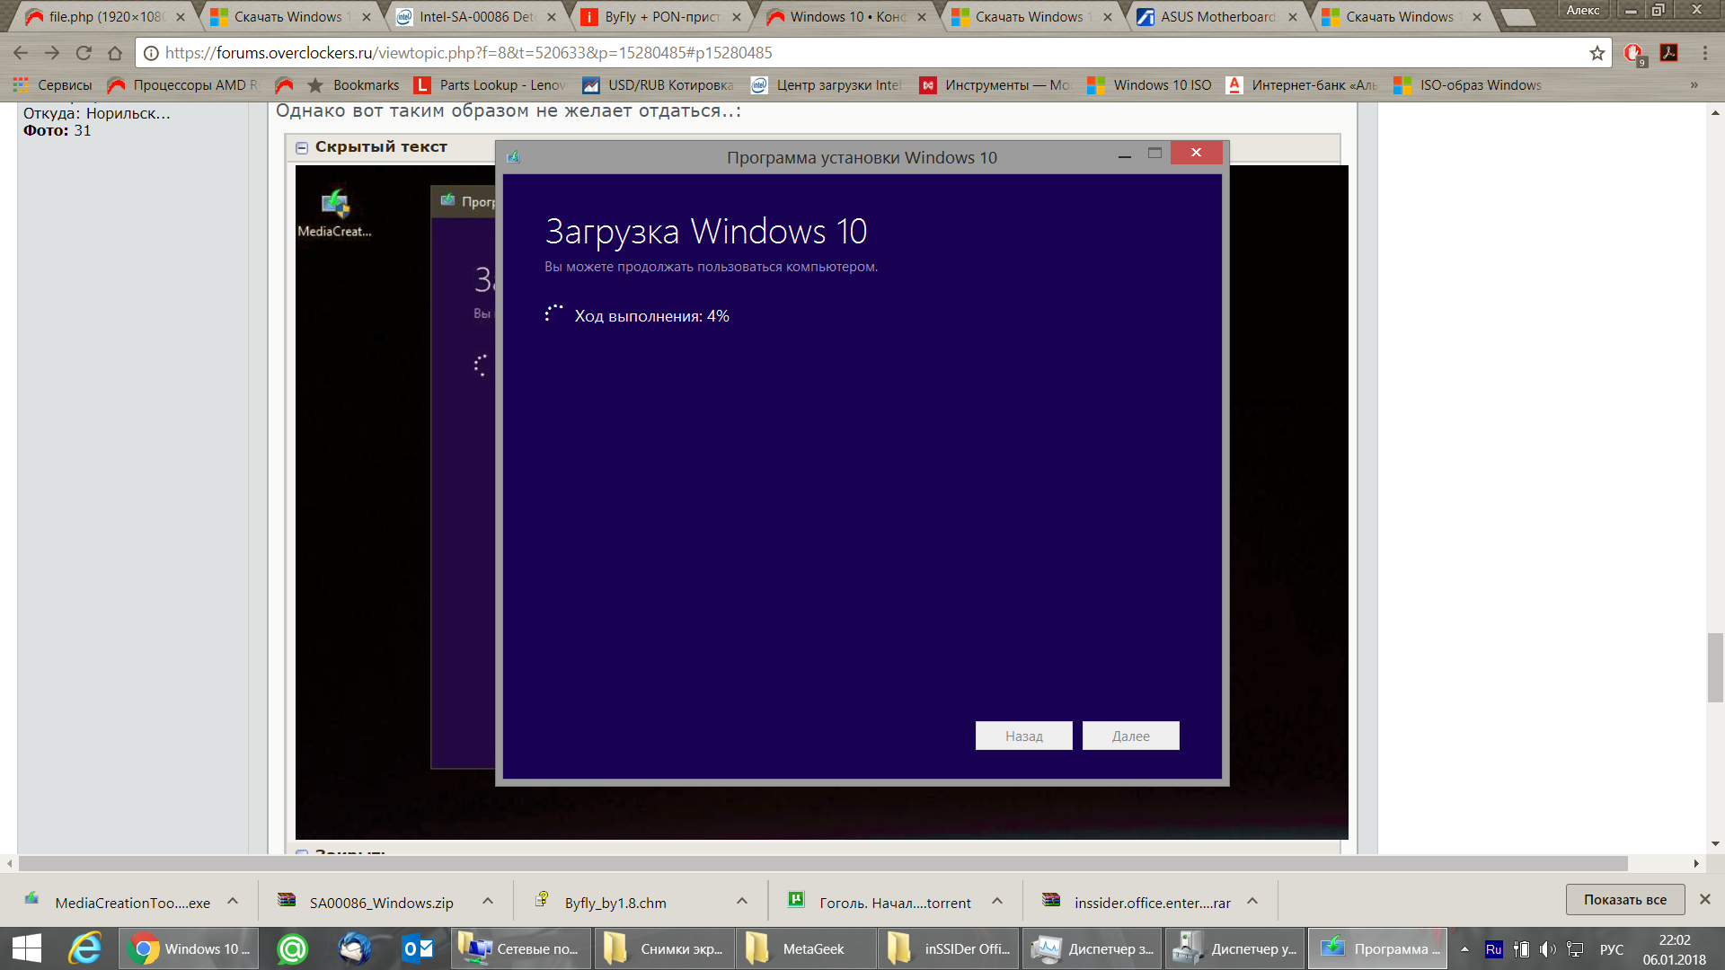The image size is (1725, 970).
Task: Reload the page with refresh icon
Action: 84,53
